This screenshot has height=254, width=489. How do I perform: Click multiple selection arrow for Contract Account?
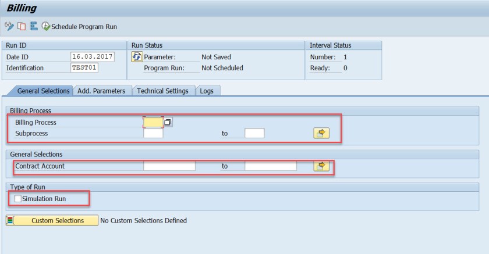click(321, 166)
